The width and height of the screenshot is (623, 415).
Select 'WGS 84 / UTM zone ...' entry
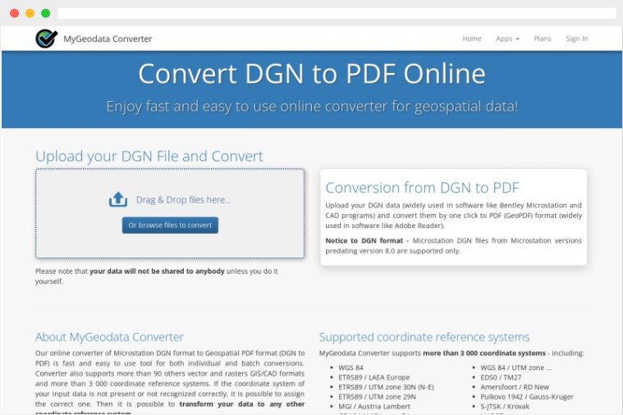(516, 367)
